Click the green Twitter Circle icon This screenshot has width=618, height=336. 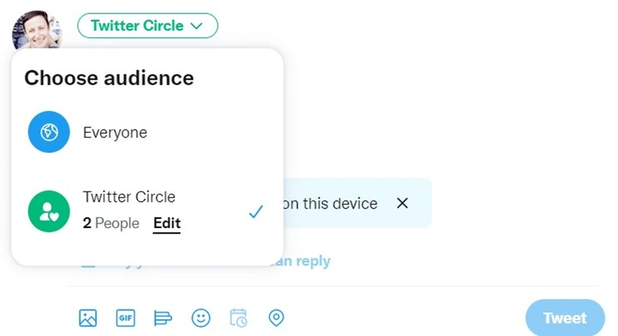pyautogui.click(x=49, y=211)
